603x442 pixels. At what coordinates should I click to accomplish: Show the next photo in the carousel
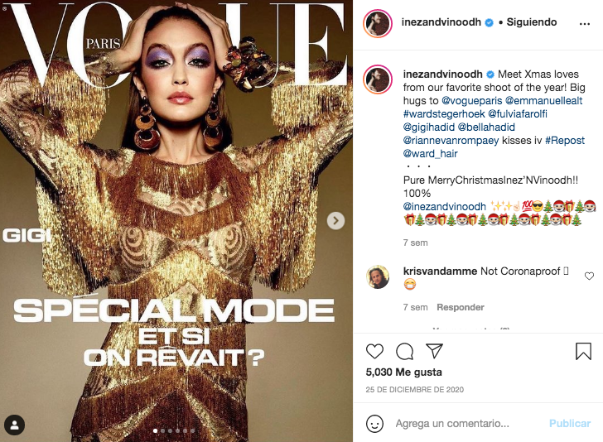coord(335,221)
